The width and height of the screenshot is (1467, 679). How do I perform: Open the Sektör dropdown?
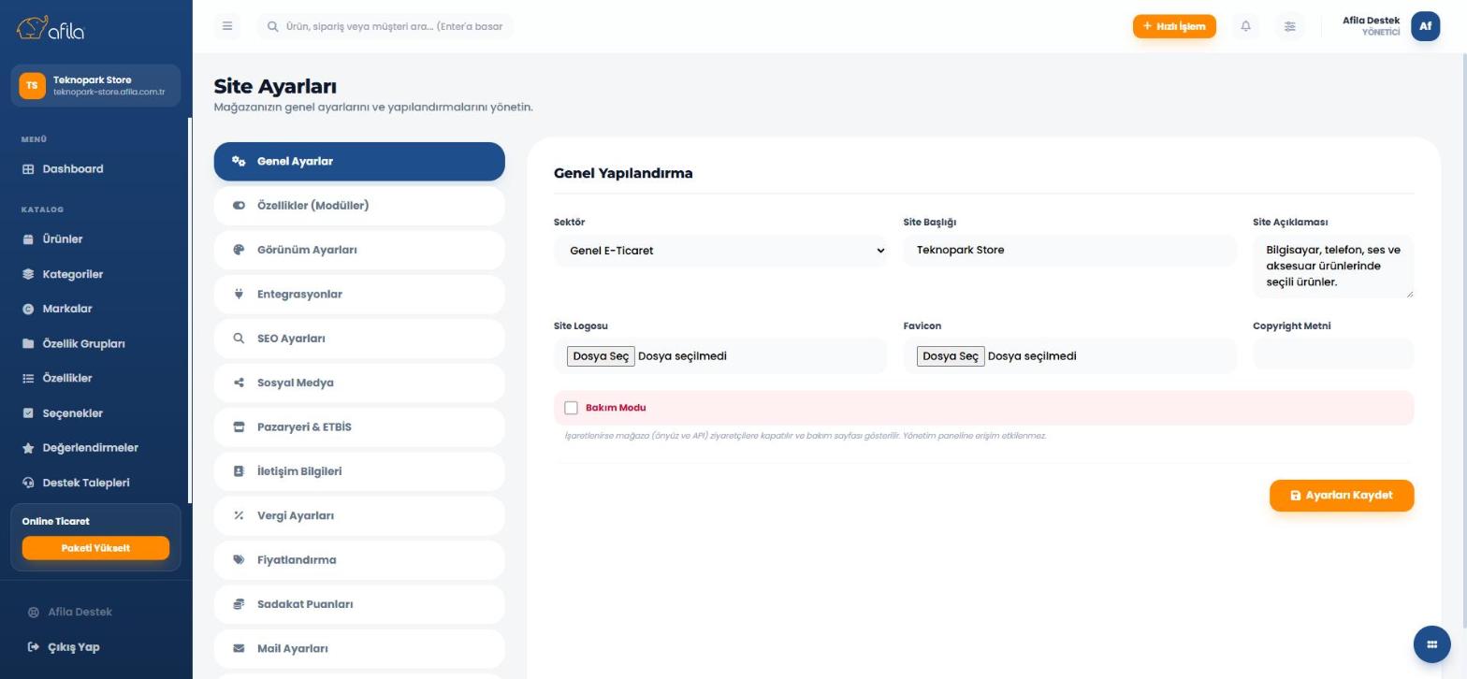tap(720, 251)
